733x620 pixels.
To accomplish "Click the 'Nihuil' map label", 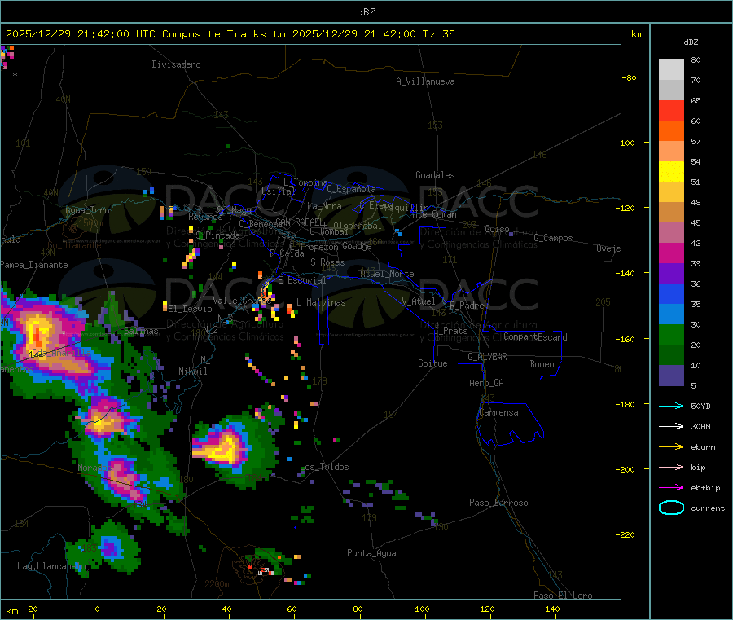I will pyautogui.click(x=193, y=372).
